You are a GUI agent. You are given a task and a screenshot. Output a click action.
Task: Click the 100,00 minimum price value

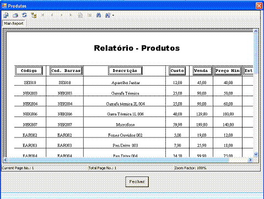point(228,114)
